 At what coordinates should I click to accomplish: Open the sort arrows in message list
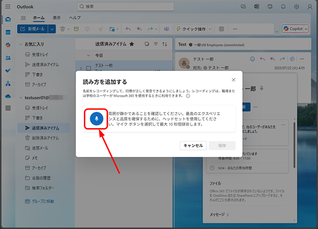[x=165, y=44]
